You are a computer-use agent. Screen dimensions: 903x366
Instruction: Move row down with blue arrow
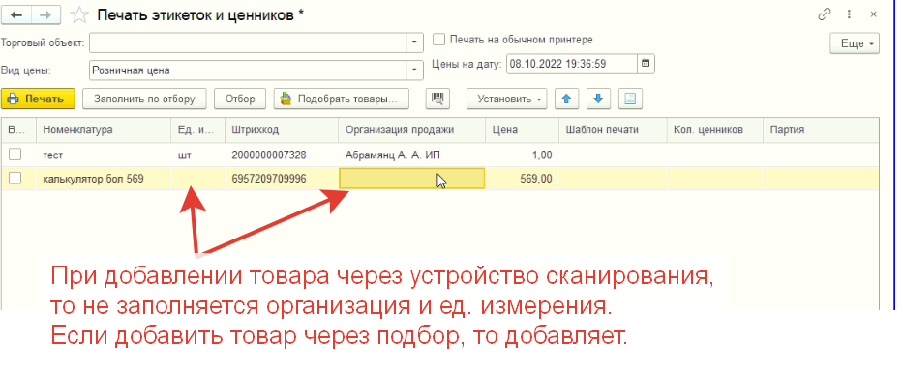click(598, 99)
